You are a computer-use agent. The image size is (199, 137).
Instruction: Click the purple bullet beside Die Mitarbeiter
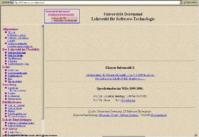[x=6, y=58]
